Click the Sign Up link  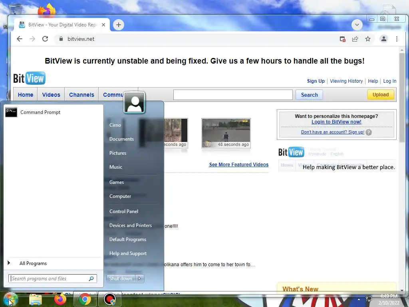tap(316, 81)
